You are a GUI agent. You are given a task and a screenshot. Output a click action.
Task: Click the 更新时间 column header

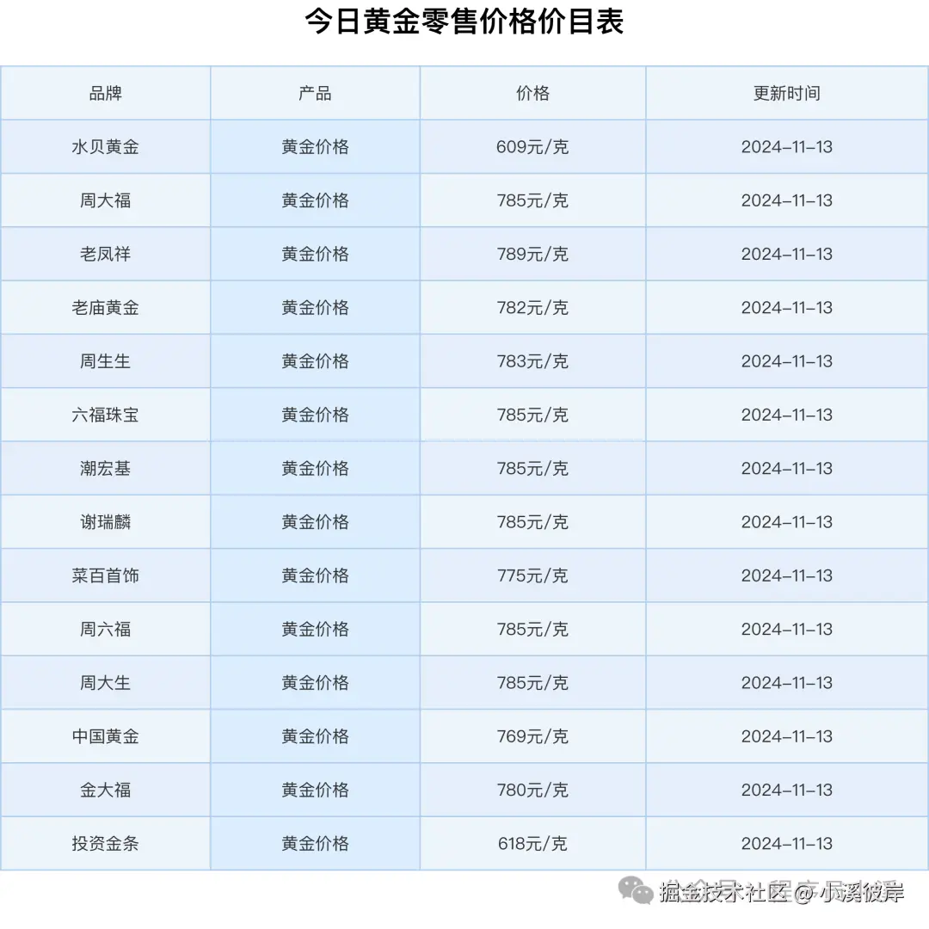click(786, 93)
